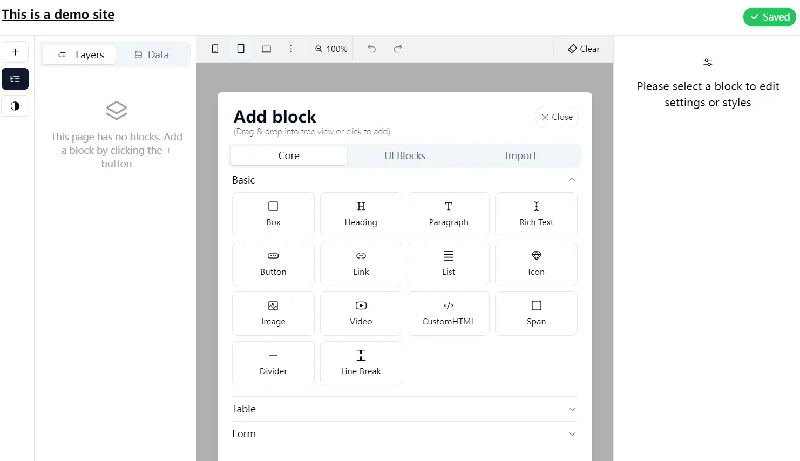Screen dimensions: 800x461
Task: Click the redo arrow icon
Action: pos(398,49)
